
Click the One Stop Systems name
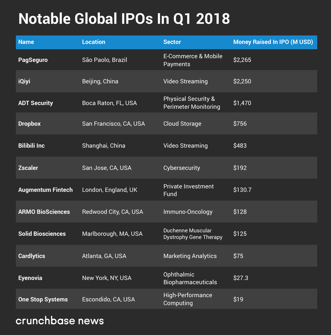click(43, 300)
